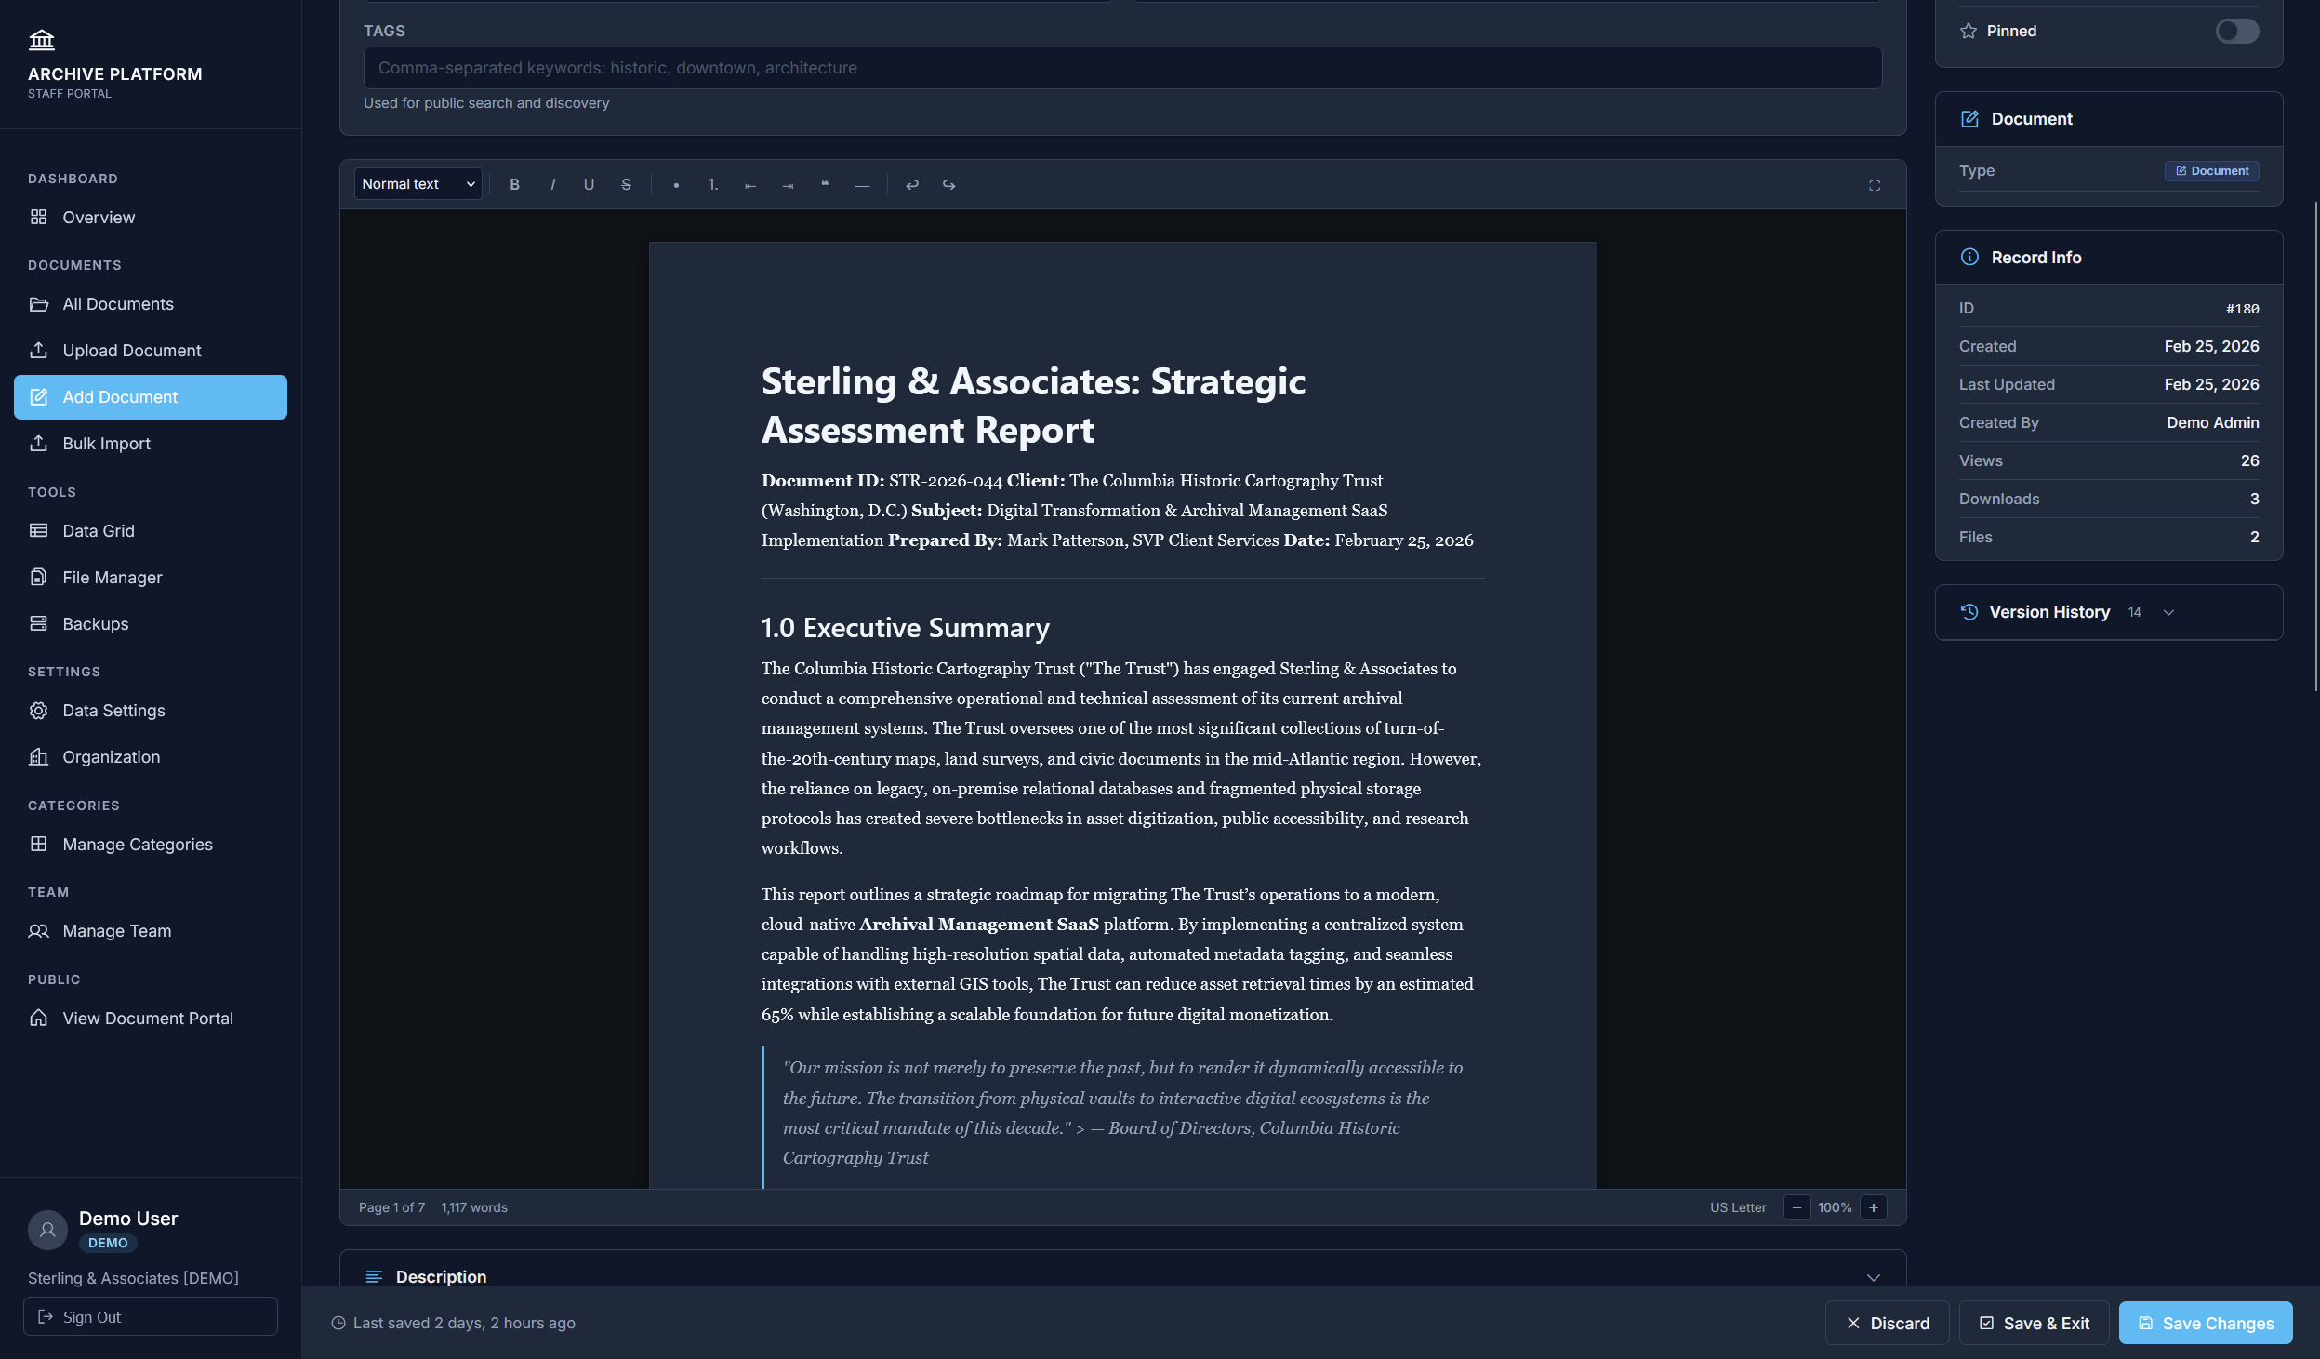This screenshot has width=2320, height=1359.
Task: Click the Save Changes button
Action: click(2204, 1323)
